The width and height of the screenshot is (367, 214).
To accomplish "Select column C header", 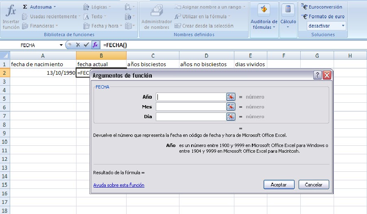I will [153, 56].
